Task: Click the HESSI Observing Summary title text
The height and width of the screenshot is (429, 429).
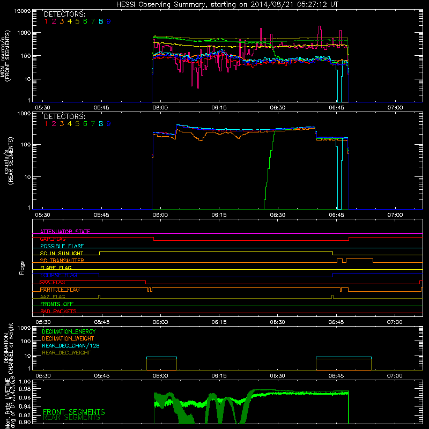Action: tap(227, 5)
